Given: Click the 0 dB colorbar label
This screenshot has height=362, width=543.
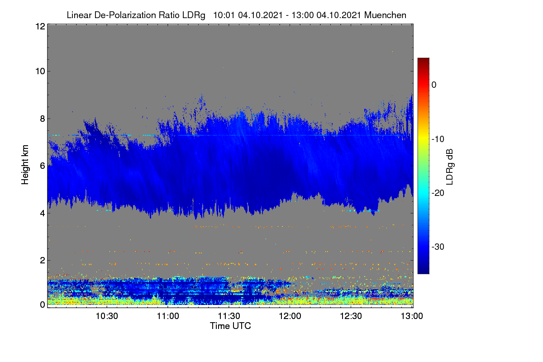Looking at the screenshot, I should point(434,85).
